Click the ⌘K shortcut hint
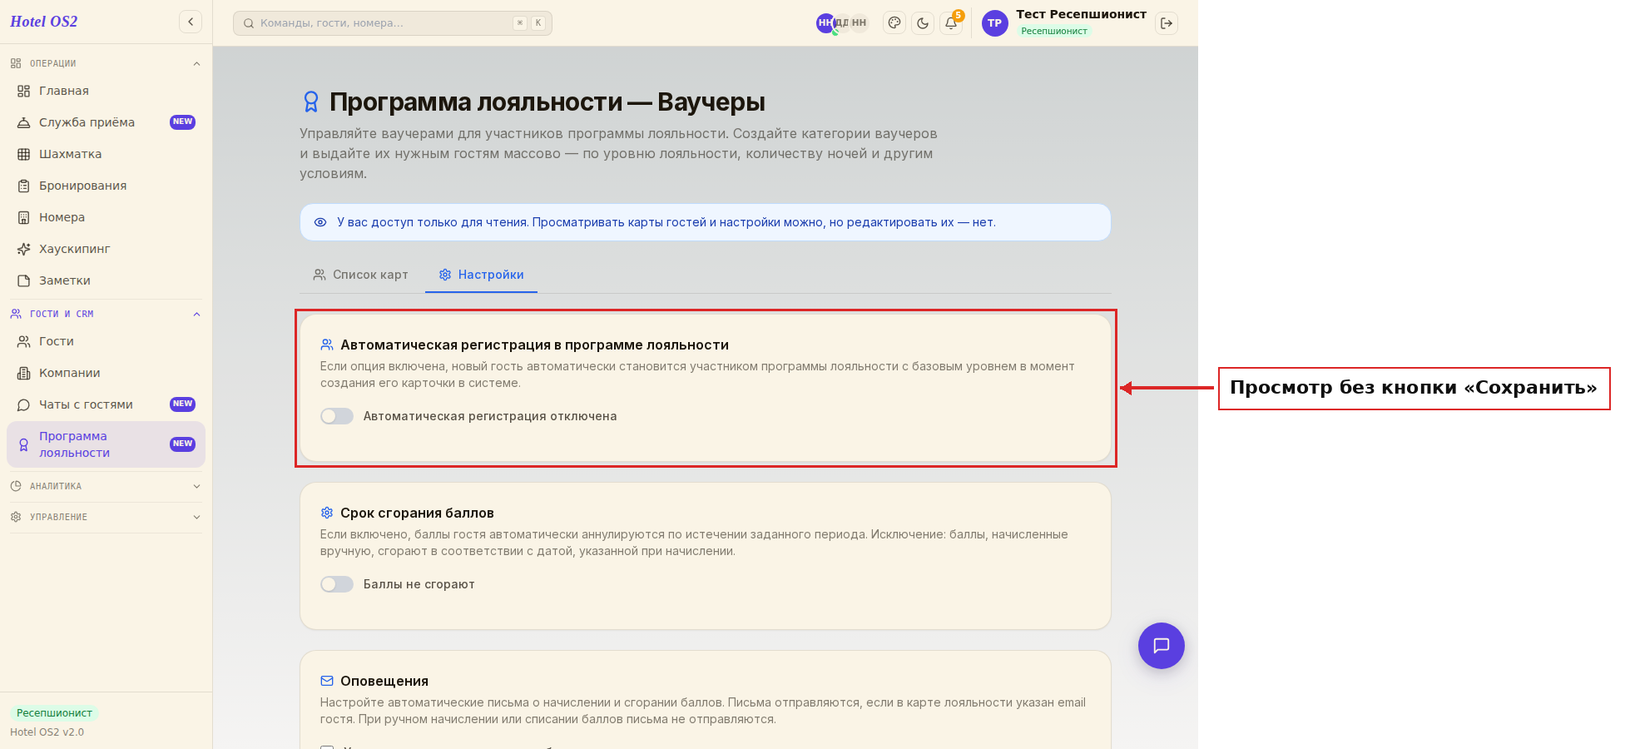Viewport: 1630px width, 749px height. tap(529, 23)
